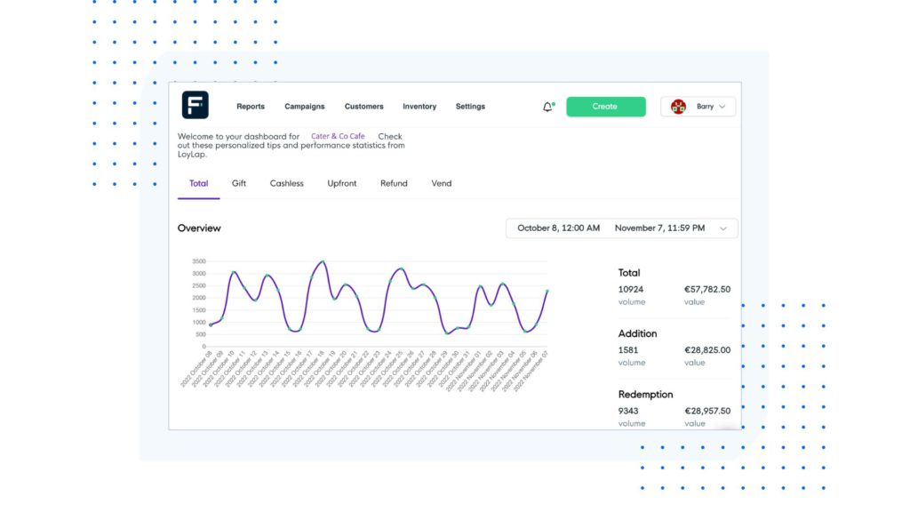The image size is (910, 512).
Task: Select the Total tab
Action: (198, 183)
